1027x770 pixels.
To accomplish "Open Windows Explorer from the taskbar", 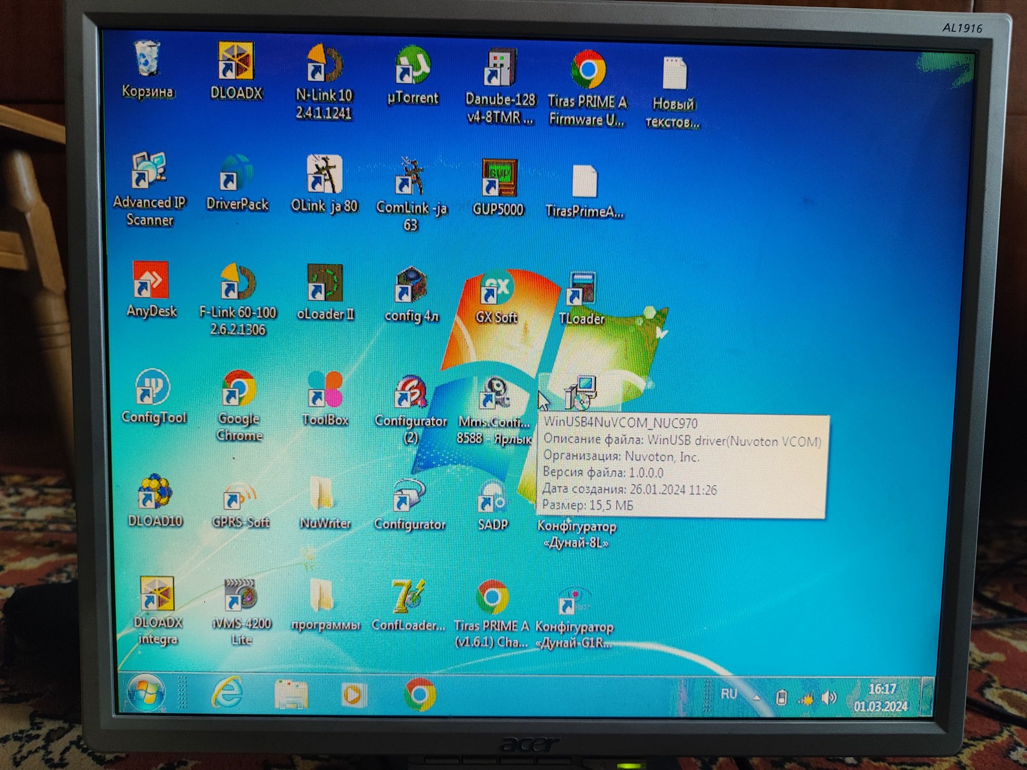I will pos(291,694).
